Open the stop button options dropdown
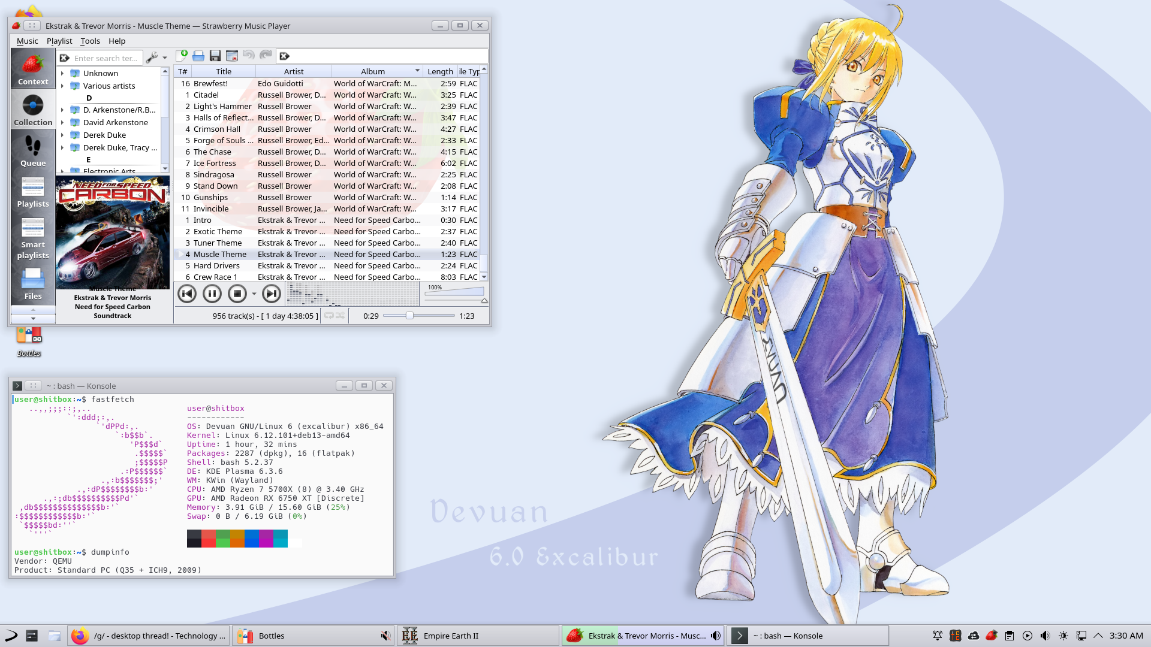 254,294
